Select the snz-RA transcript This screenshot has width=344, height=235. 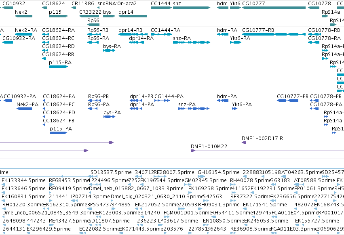[192, 42]
